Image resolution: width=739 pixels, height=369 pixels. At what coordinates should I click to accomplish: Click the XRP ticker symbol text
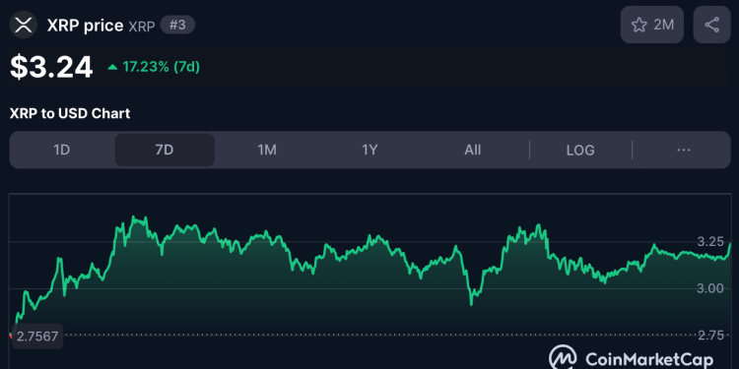(141, 27)
